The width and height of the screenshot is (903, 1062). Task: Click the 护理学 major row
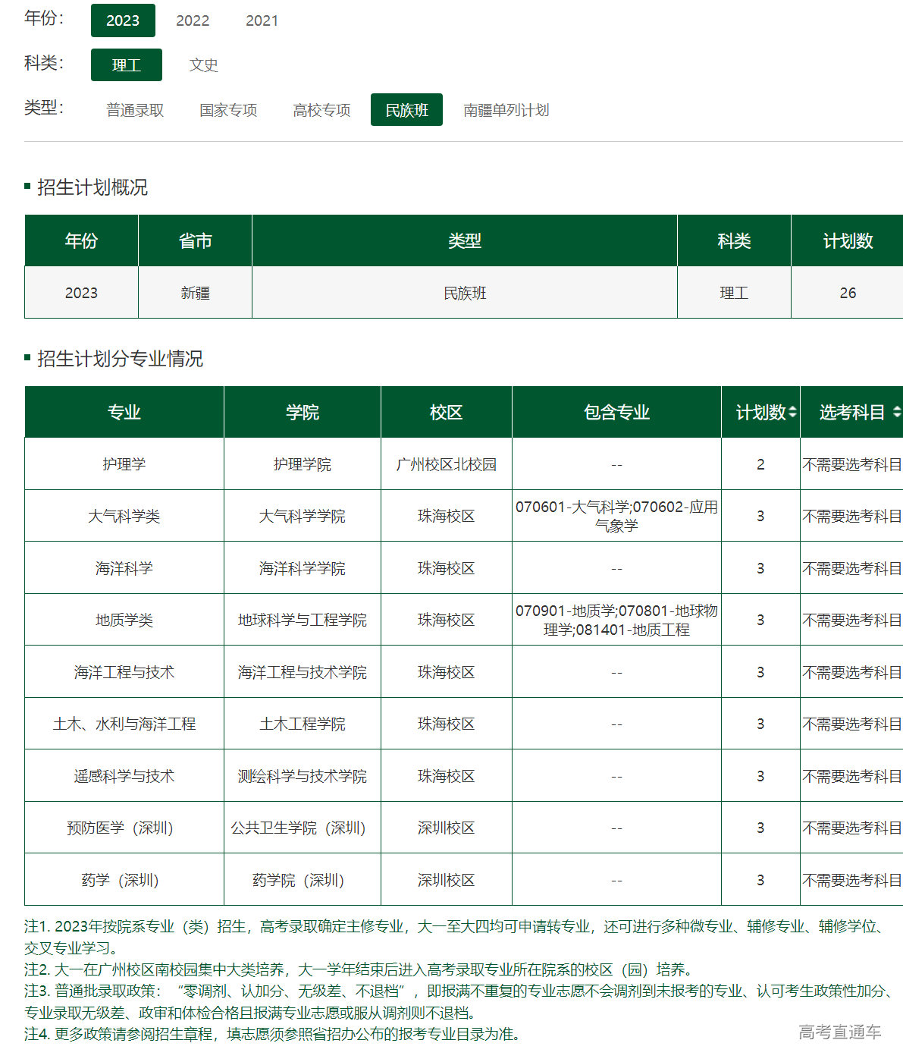(x=124, y=464)
